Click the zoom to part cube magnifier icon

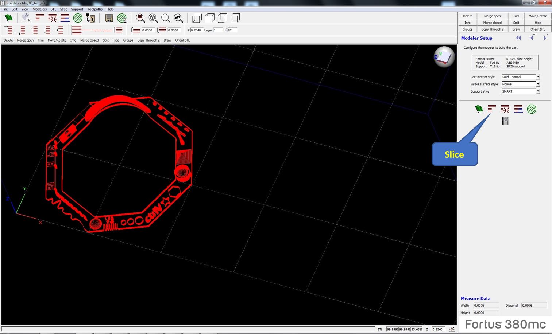[x=153, y=18]
